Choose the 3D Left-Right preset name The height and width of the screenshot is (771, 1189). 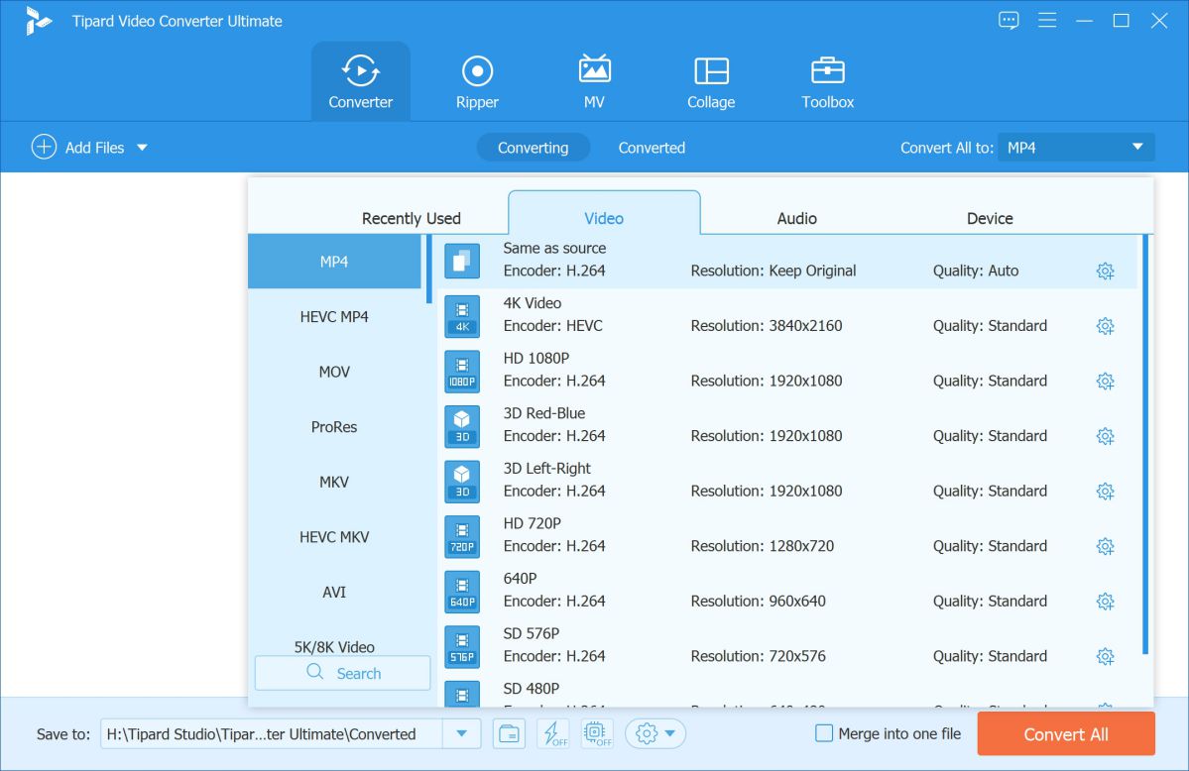click(x=546, y=469)
